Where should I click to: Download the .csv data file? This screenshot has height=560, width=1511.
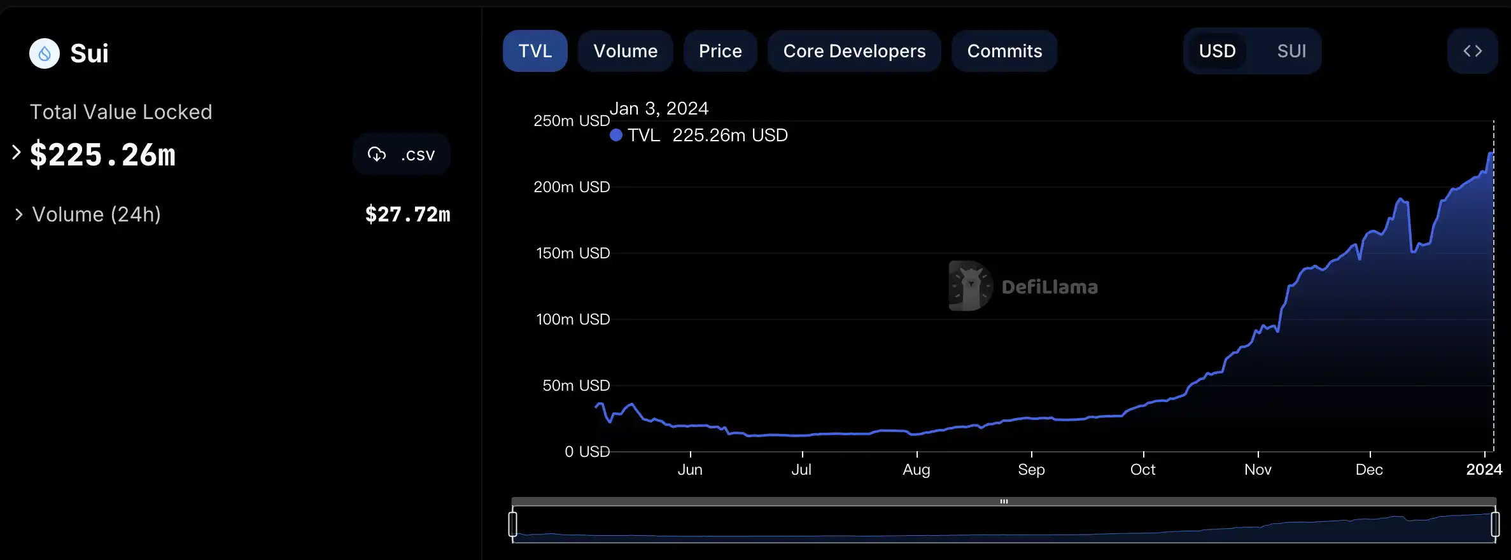click(x=402, y=154)
